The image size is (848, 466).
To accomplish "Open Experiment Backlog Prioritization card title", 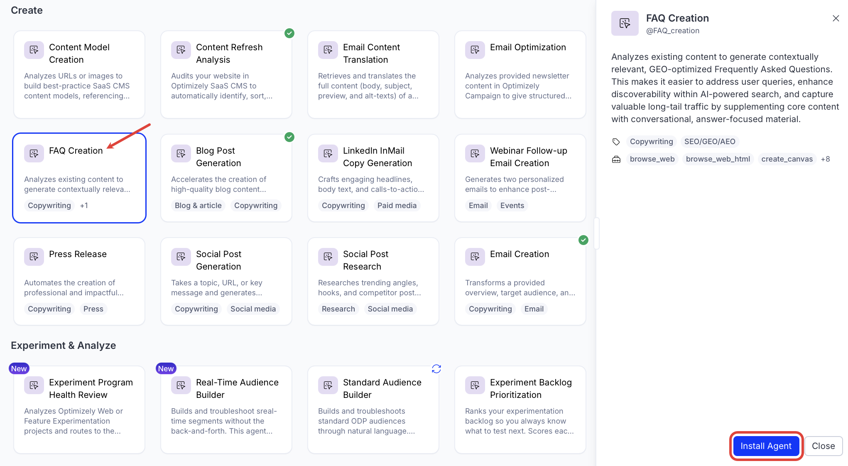I will click(x=531, y=389).
